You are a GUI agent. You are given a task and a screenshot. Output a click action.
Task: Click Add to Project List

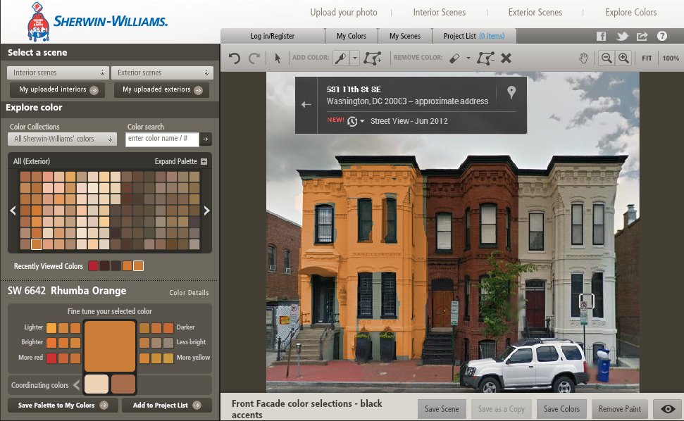pos(166,406)
